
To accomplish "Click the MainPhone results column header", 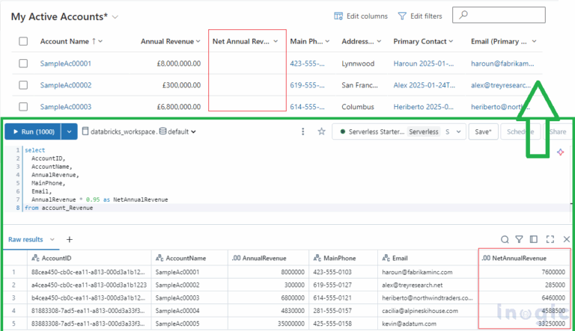I will pos(343,258).
